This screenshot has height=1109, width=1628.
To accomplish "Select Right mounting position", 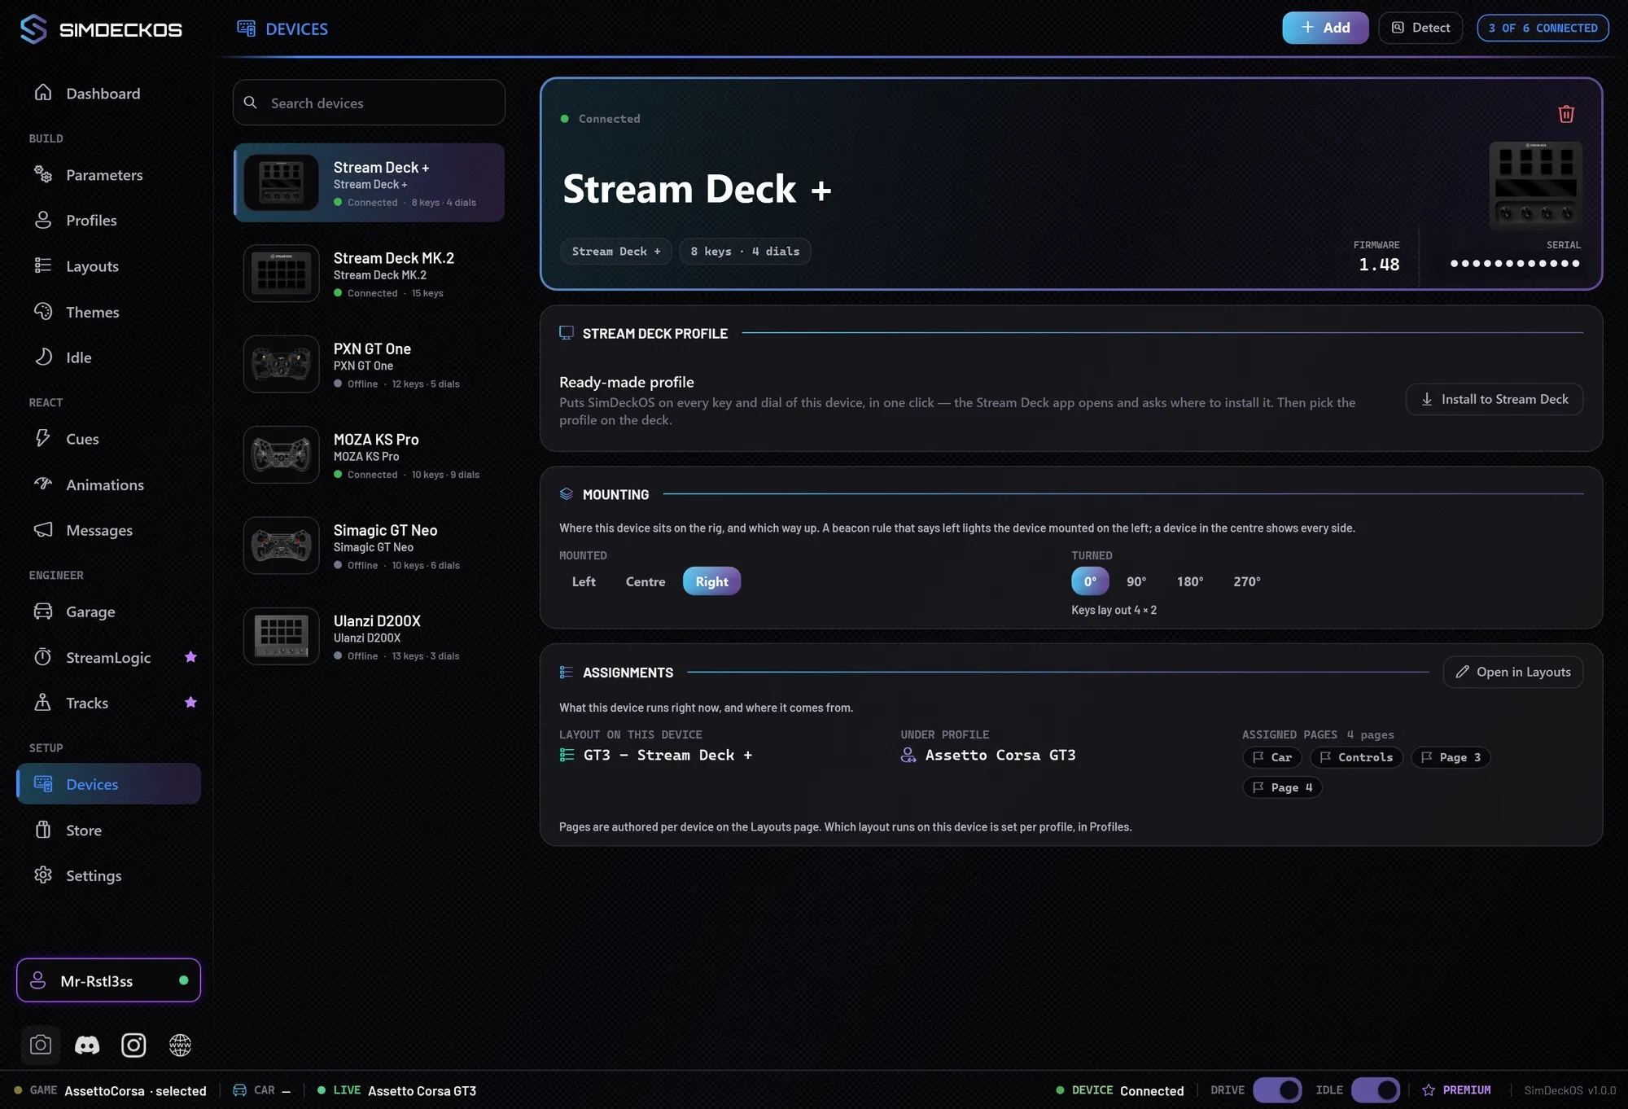I will [711, 581].
